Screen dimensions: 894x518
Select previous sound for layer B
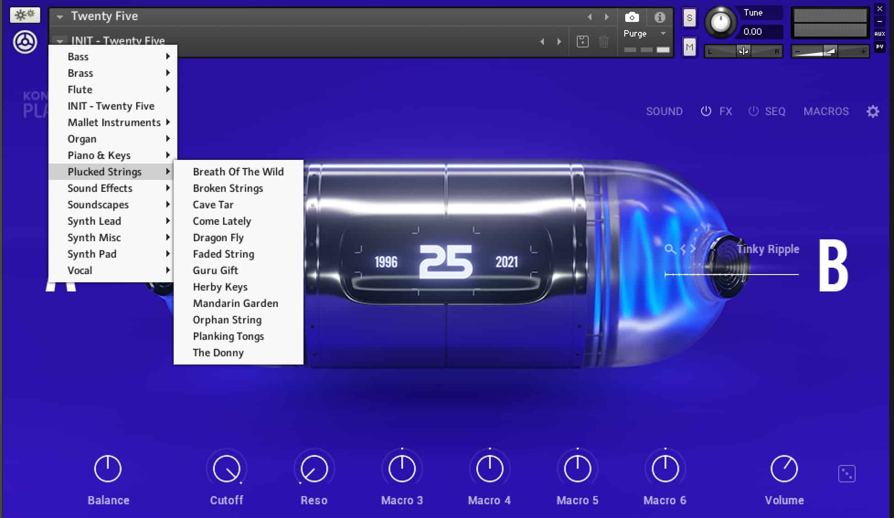click(x=683, y=249)
